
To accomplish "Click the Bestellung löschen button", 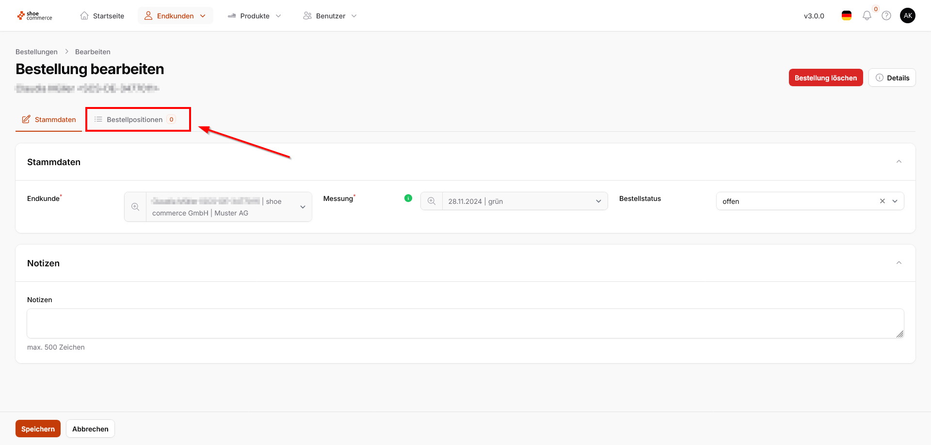I will [x=825, y=78].
